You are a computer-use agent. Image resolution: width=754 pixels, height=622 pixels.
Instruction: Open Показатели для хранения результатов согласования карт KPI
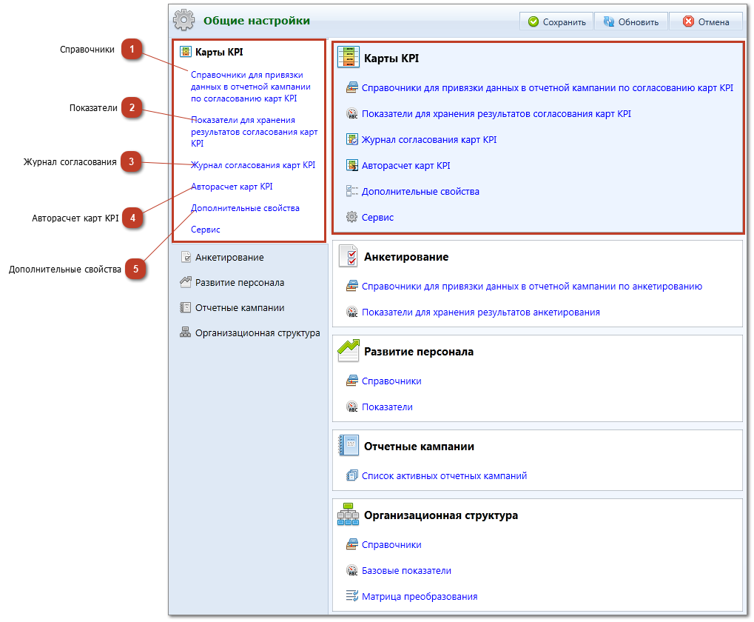point(497,114)
